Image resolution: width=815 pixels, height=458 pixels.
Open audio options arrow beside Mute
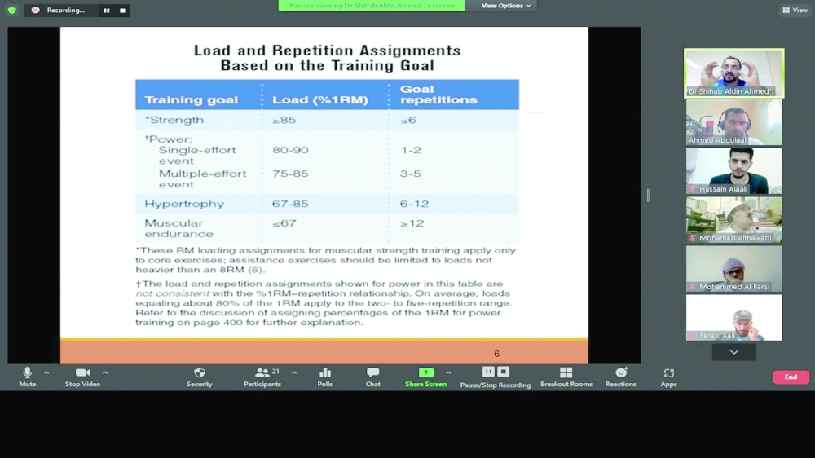(x=46, y=372)
